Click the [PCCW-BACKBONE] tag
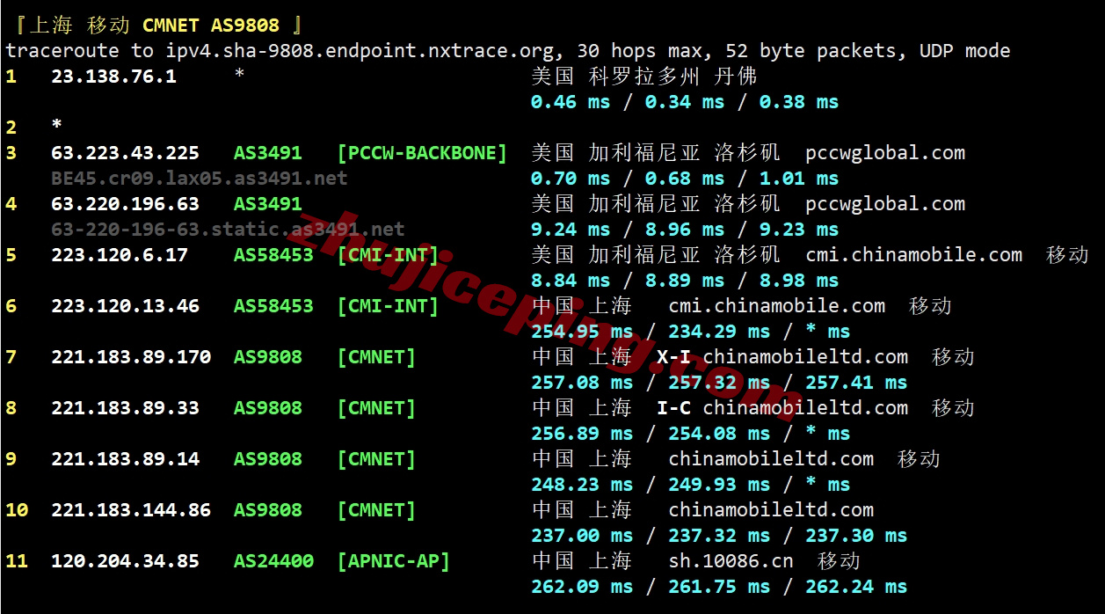Screen dimensions: 1105x614 pos(422,152)
